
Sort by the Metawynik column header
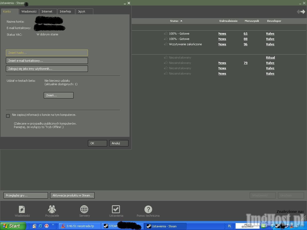(x=252, y=21)
